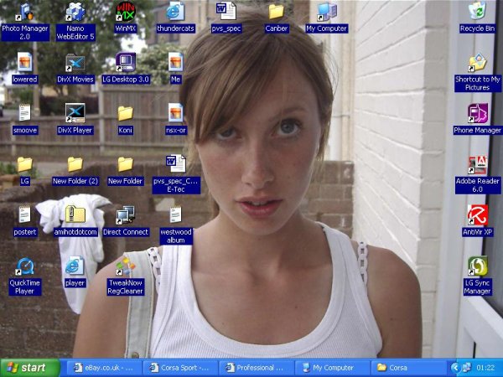Open the pvs_spec Word document
Image resolution: width=503 pixels, height=377 pixels.
tap(226, 12)
